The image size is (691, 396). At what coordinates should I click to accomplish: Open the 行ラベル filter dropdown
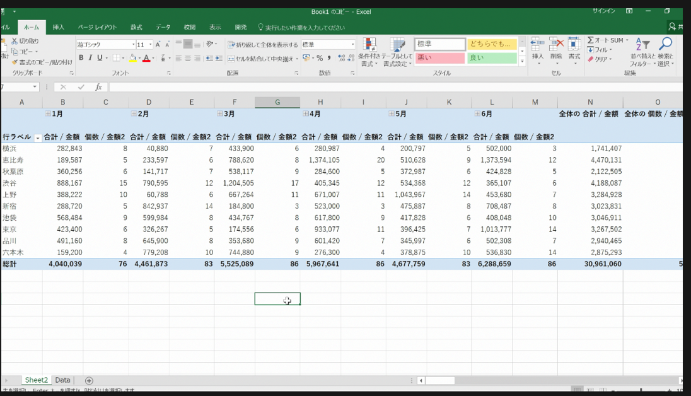point(37,137)
